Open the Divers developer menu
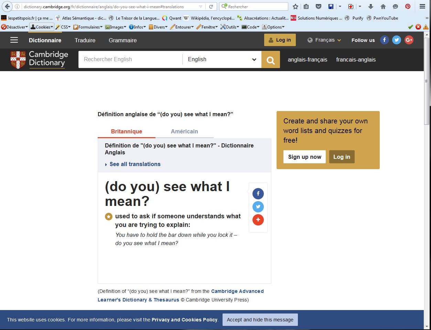 point(158,27)
